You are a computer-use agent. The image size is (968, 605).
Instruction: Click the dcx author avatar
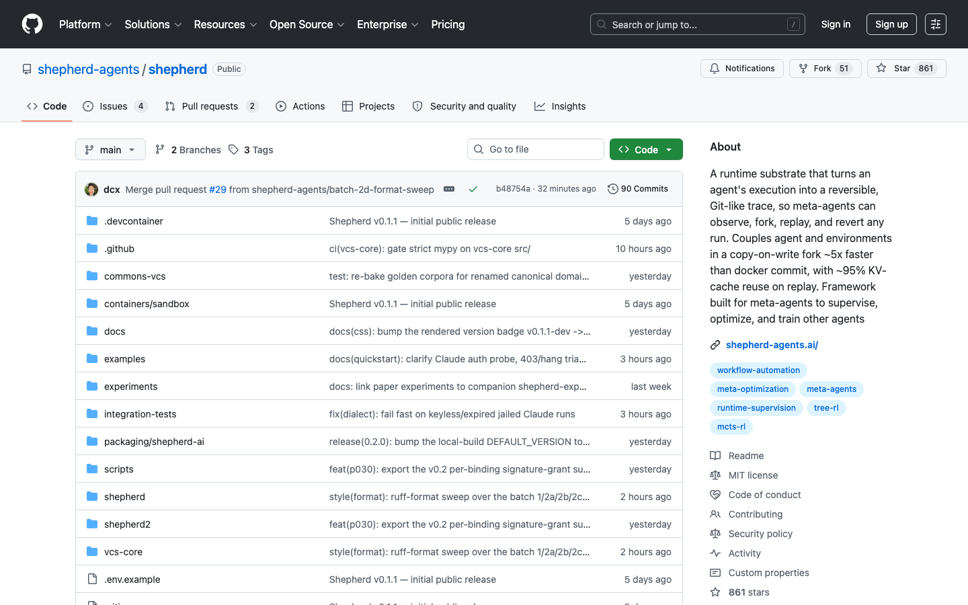[x=91, y=190]
